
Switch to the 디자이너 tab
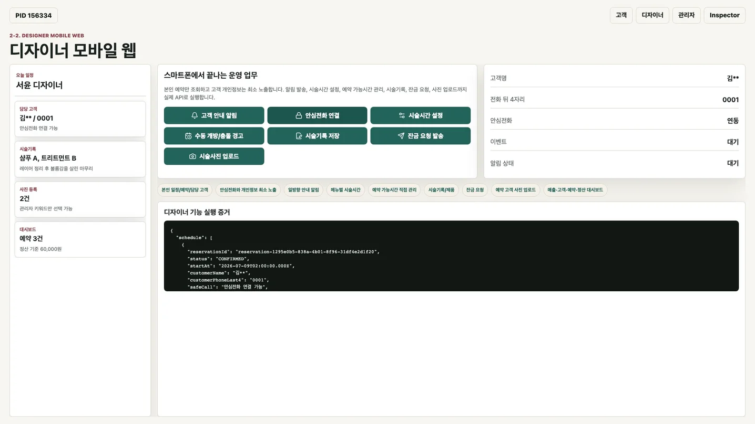[x=652, y=15]
